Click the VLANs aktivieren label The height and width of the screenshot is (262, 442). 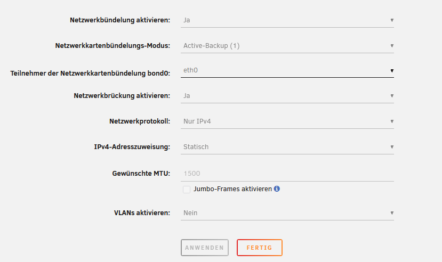coord(142,213)
